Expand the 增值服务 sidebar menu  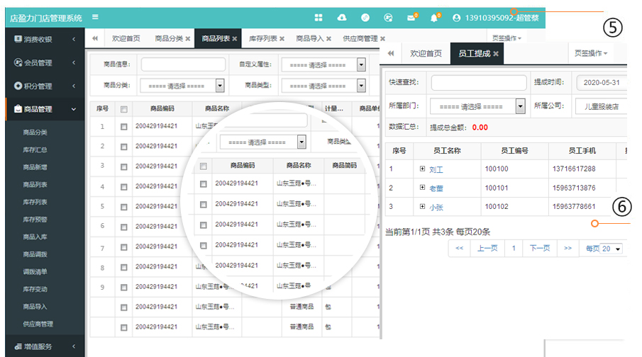click(45, 346)
